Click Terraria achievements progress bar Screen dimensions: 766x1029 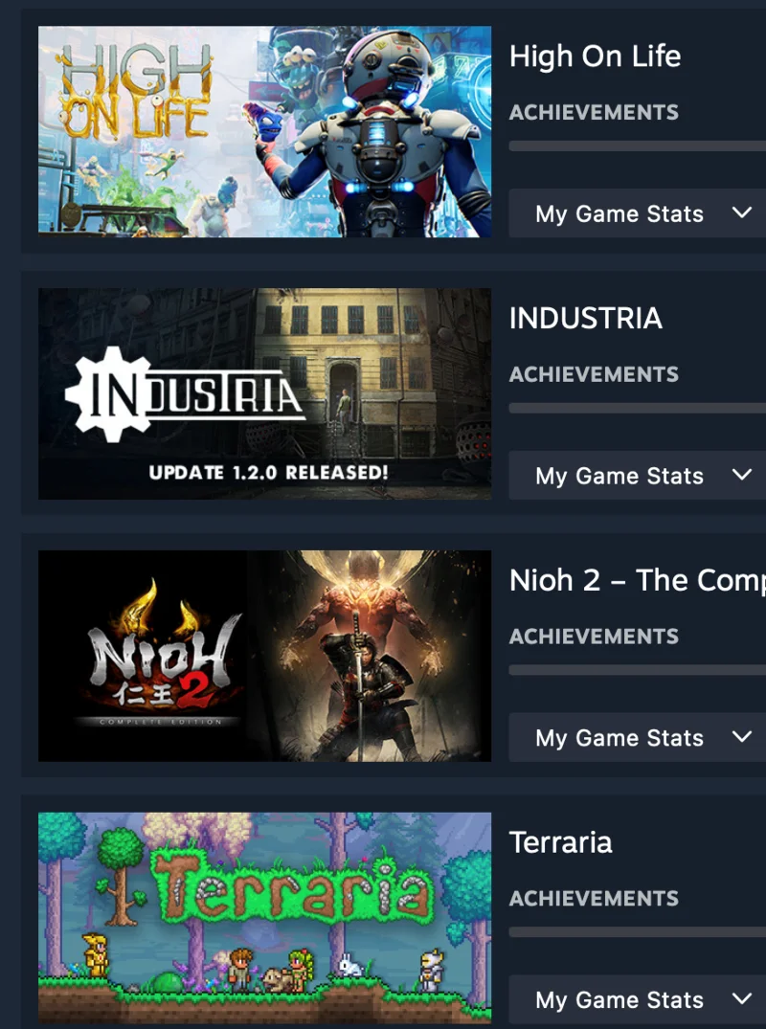click(638, 932)
